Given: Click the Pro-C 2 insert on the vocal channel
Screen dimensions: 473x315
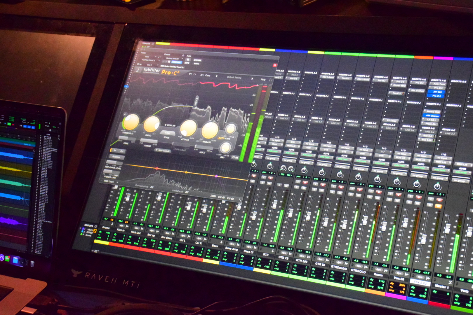Looking at the screenshot, I should [436, 96].
